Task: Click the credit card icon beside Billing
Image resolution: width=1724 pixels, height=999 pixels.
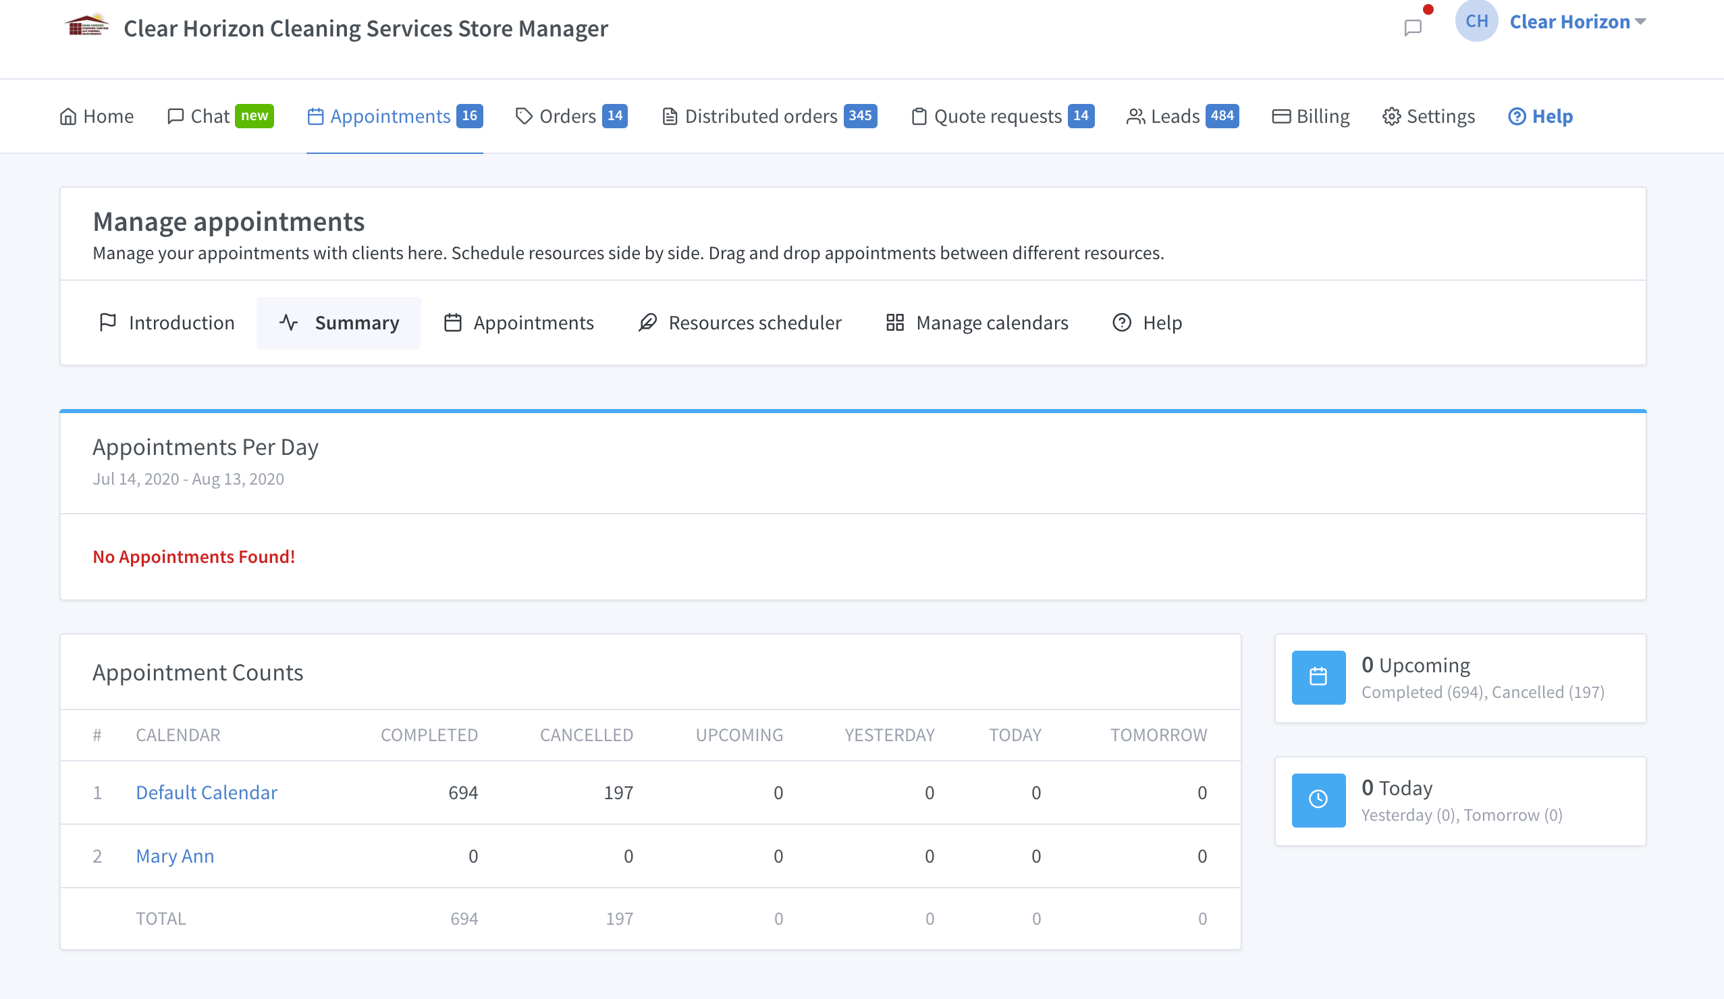Action: click(1281, 116)
